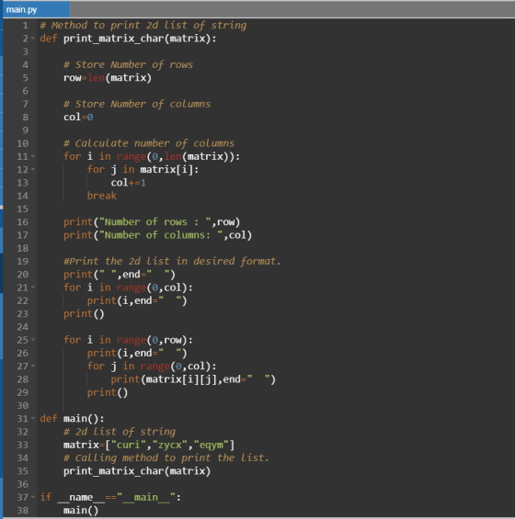Viewport: 515px width, 519px height.
Task: Click the empty "print()" on line 23
Action: (x=84, y=314)
